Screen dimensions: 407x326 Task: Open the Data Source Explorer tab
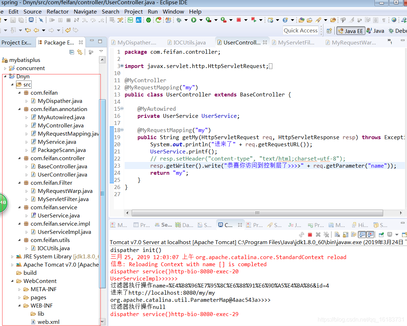coord(184,225)
